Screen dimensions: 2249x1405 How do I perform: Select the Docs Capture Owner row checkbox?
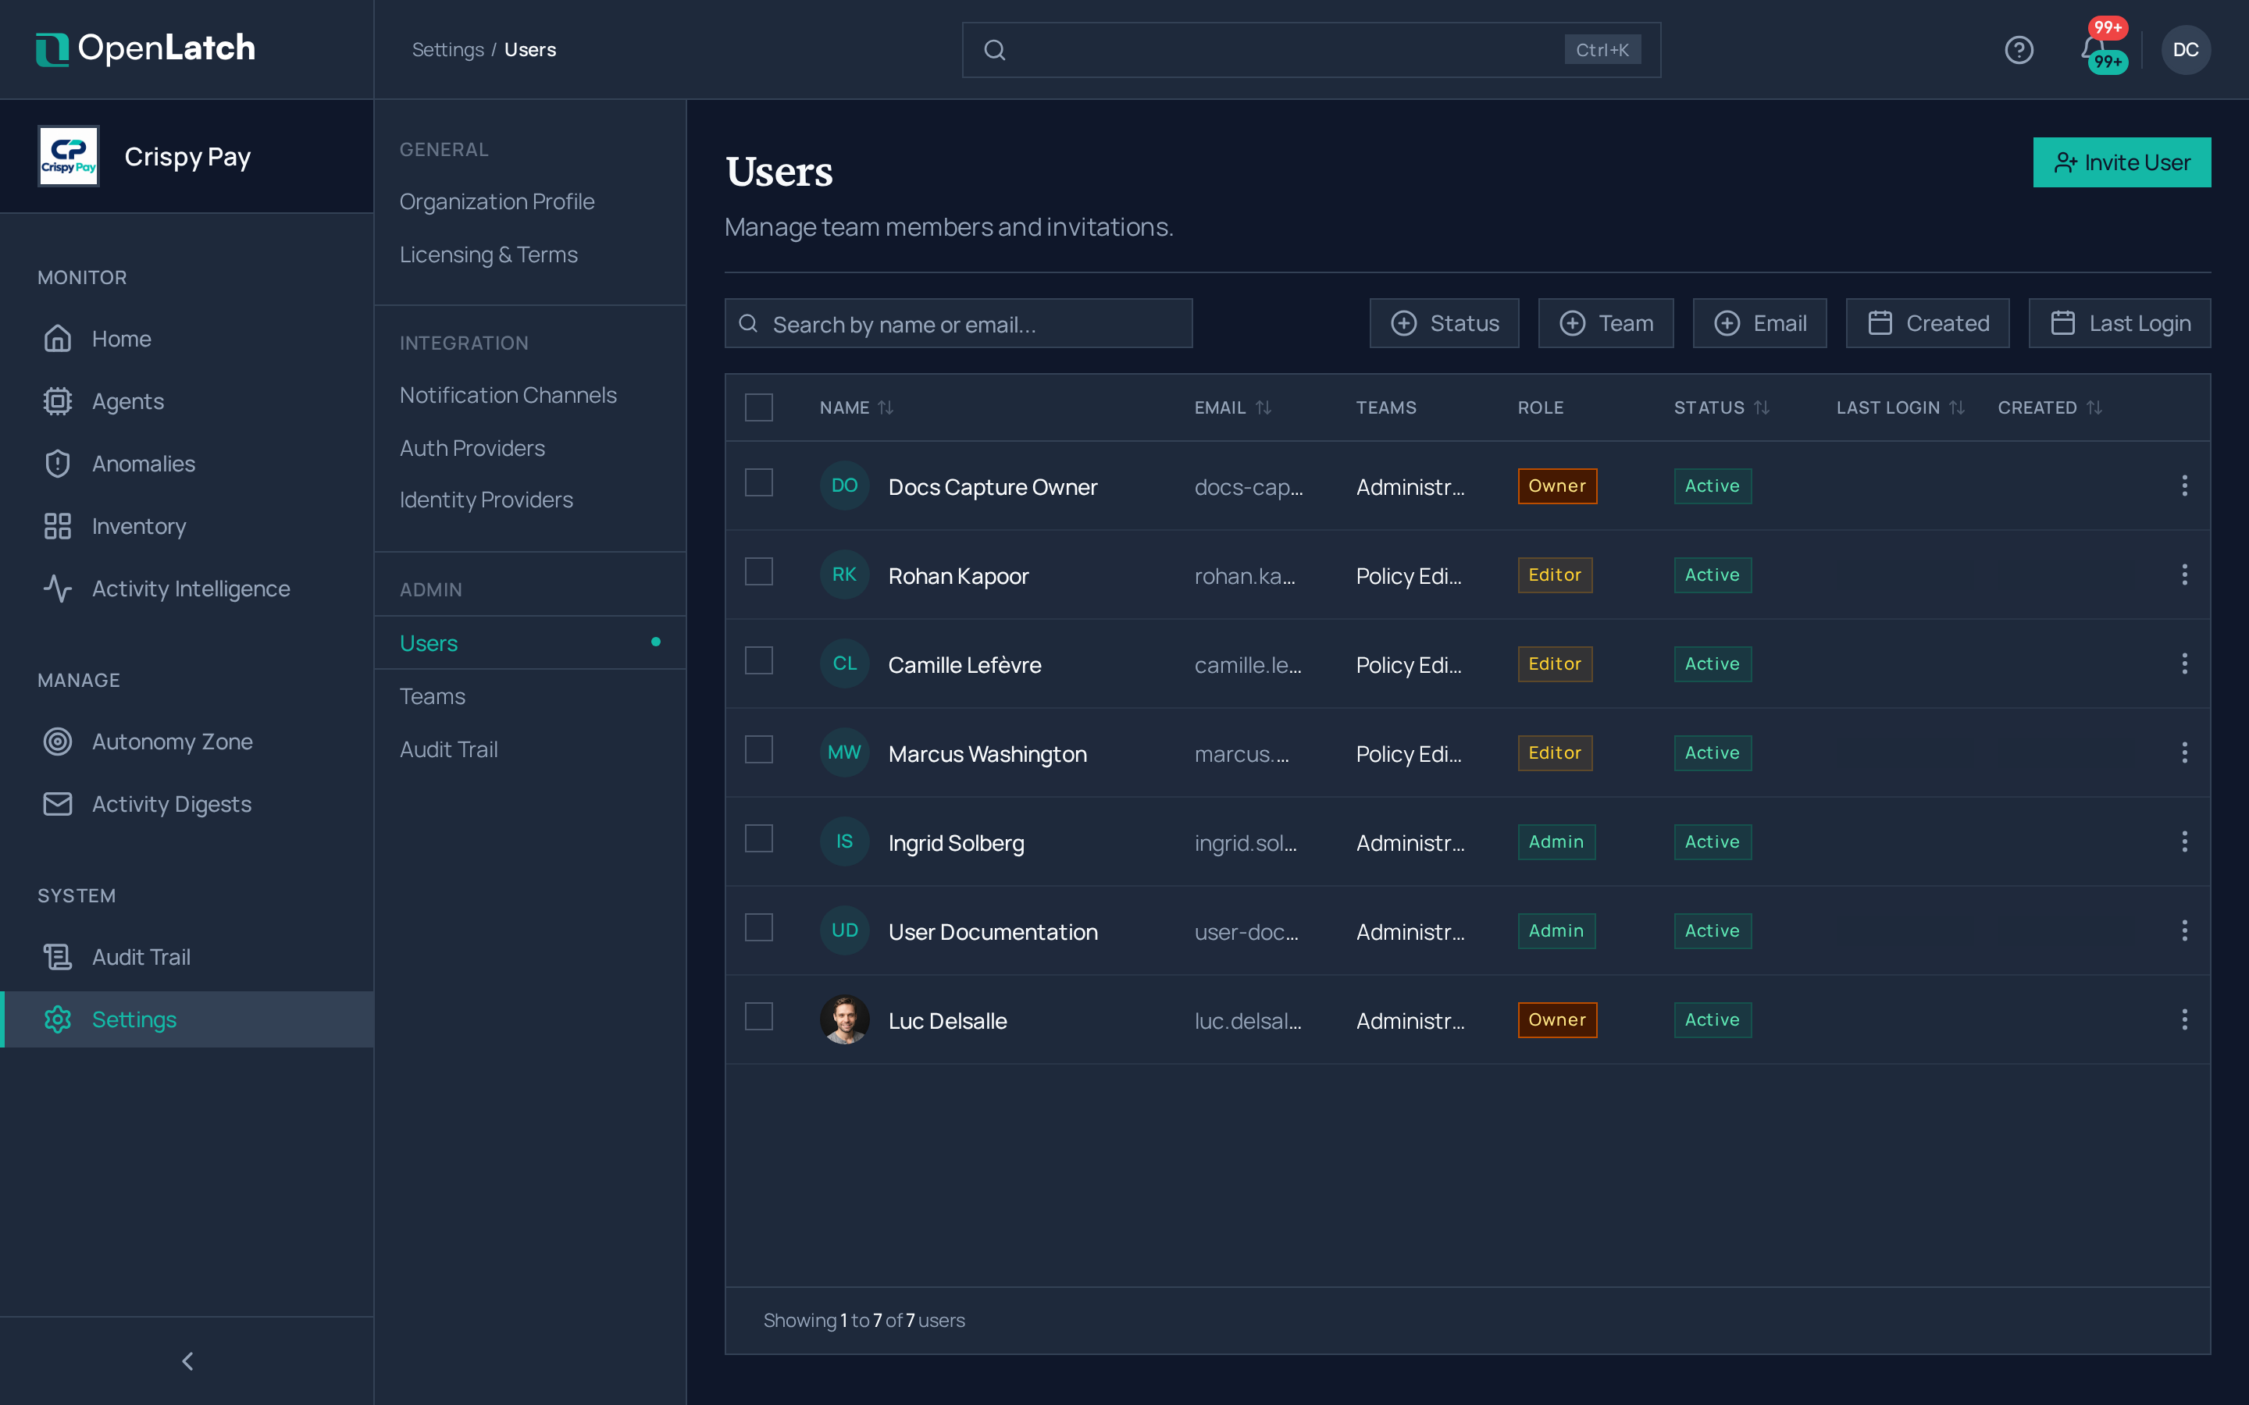tap(759, 482)
